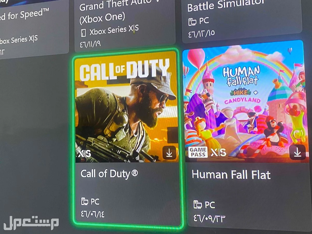Open the Battle Simulator game tile
312x234 pixels.
242,19
